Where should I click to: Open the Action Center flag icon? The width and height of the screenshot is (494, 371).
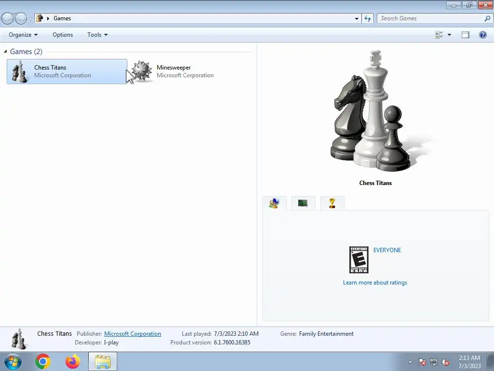[x=422, y=362]
